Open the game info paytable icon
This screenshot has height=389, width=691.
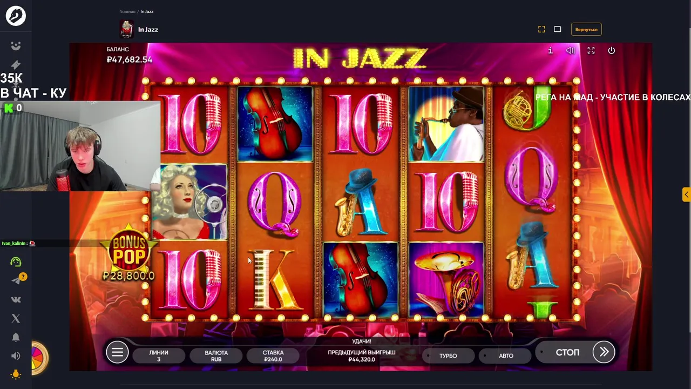pos(550,50)
